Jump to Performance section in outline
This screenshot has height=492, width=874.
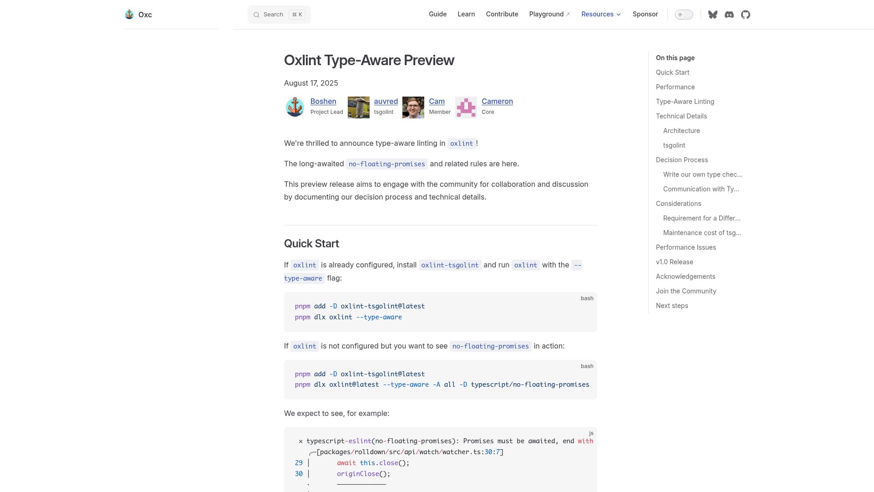tap(675, 87)
